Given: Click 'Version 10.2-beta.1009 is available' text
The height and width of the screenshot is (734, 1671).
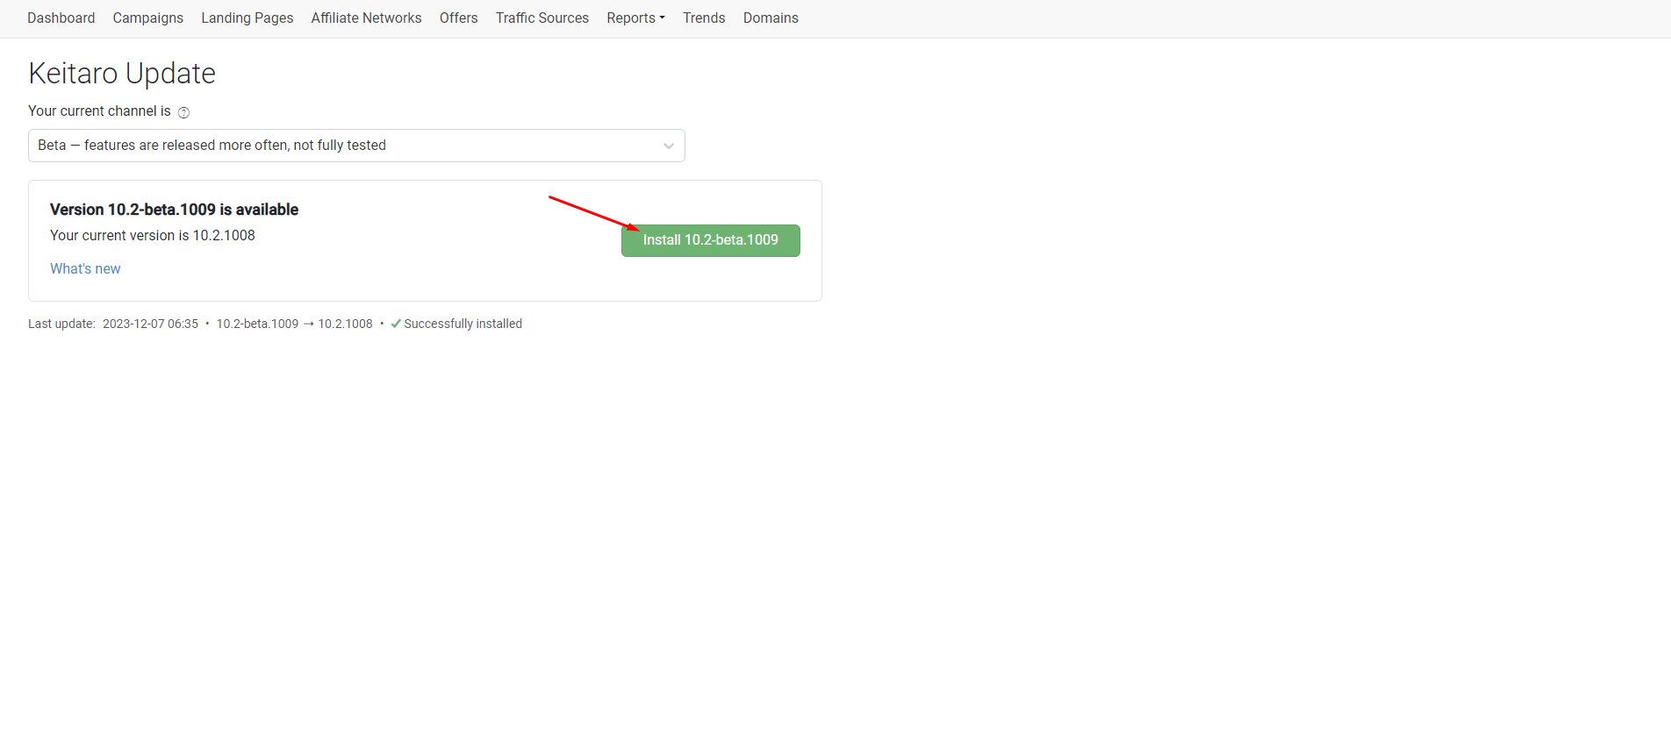Looking at the screenshot, I should click(x=175, y=210).
